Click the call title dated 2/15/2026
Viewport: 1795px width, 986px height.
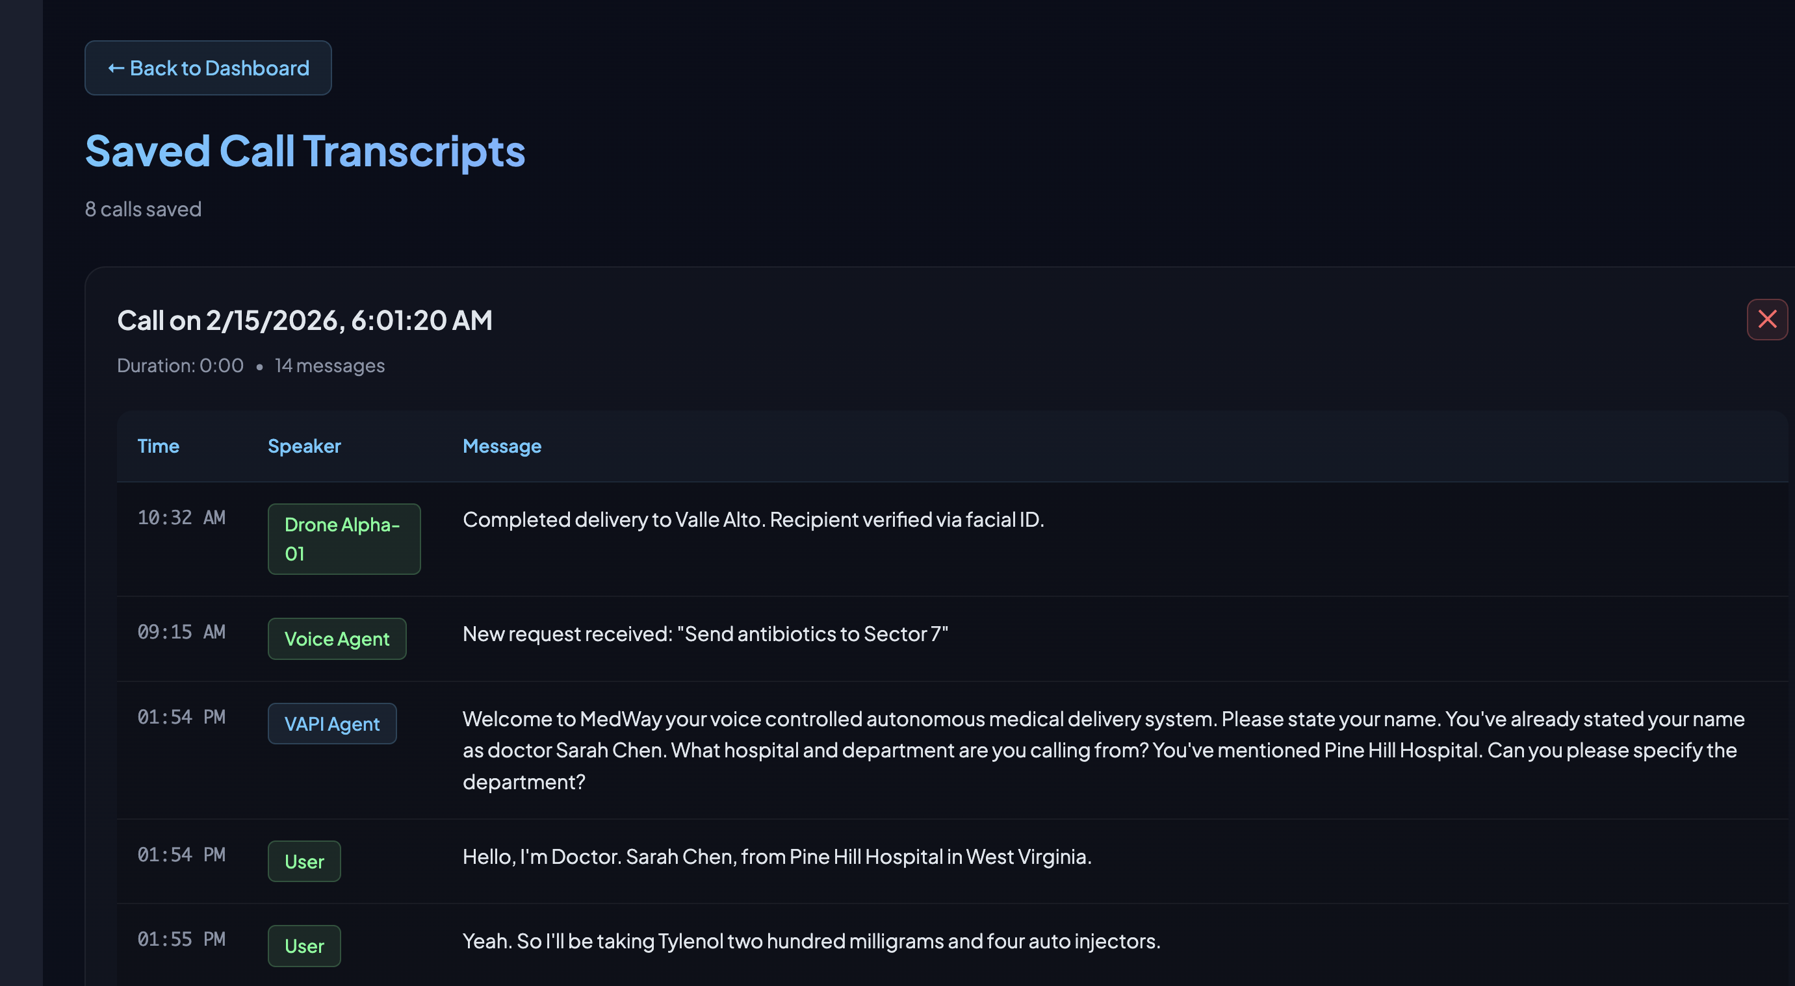(x=305, y=320)
